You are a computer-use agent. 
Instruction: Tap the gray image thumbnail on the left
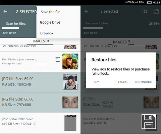70,123
